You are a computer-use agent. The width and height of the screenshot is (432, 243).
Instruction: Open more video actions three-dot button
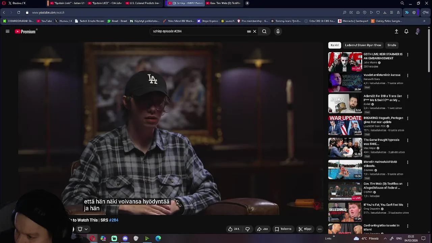[320, 229]
